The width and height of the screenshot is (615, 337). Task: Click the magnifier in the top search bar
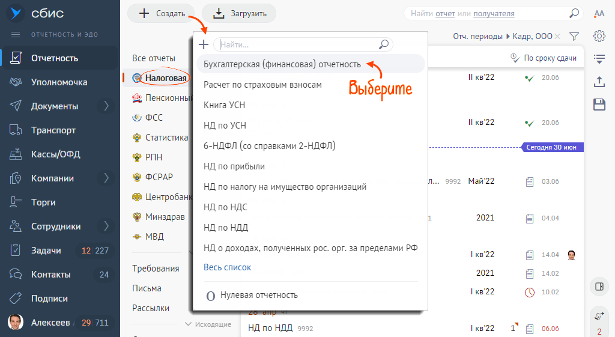[x=574, y=13]
